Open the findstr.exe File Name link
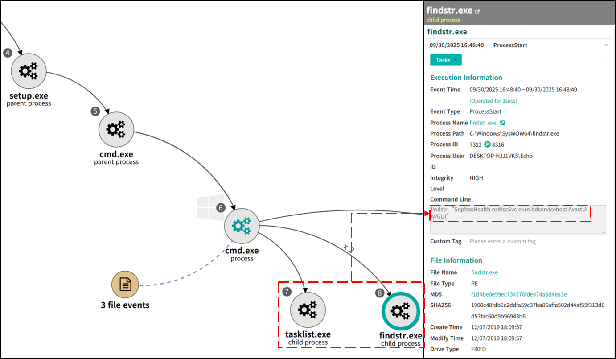 tap(484, 272)
